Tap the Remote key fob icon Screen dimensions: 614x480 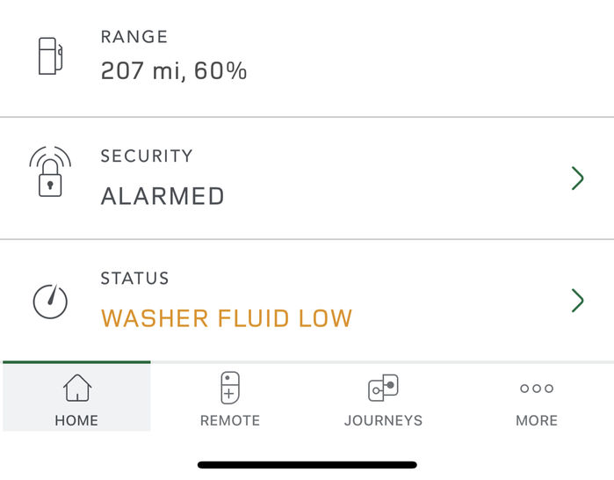coord(230,388)
